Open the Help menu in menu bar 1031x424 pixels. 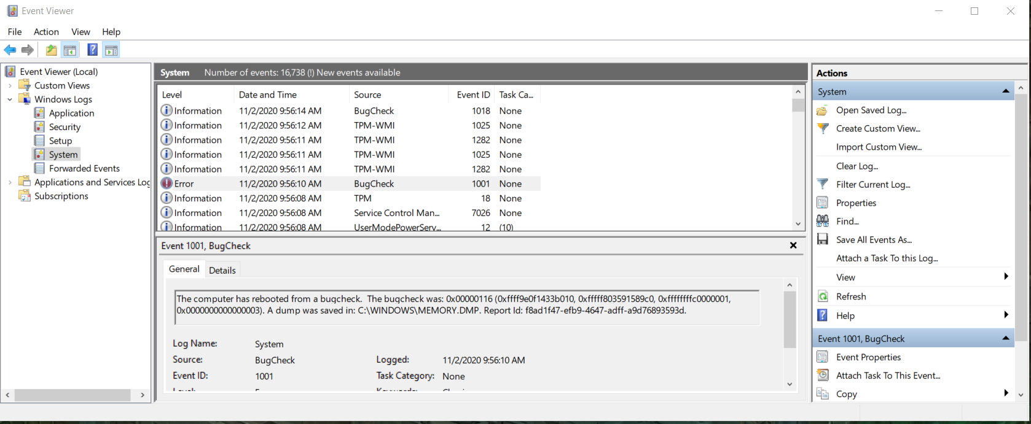click(111, 32)
